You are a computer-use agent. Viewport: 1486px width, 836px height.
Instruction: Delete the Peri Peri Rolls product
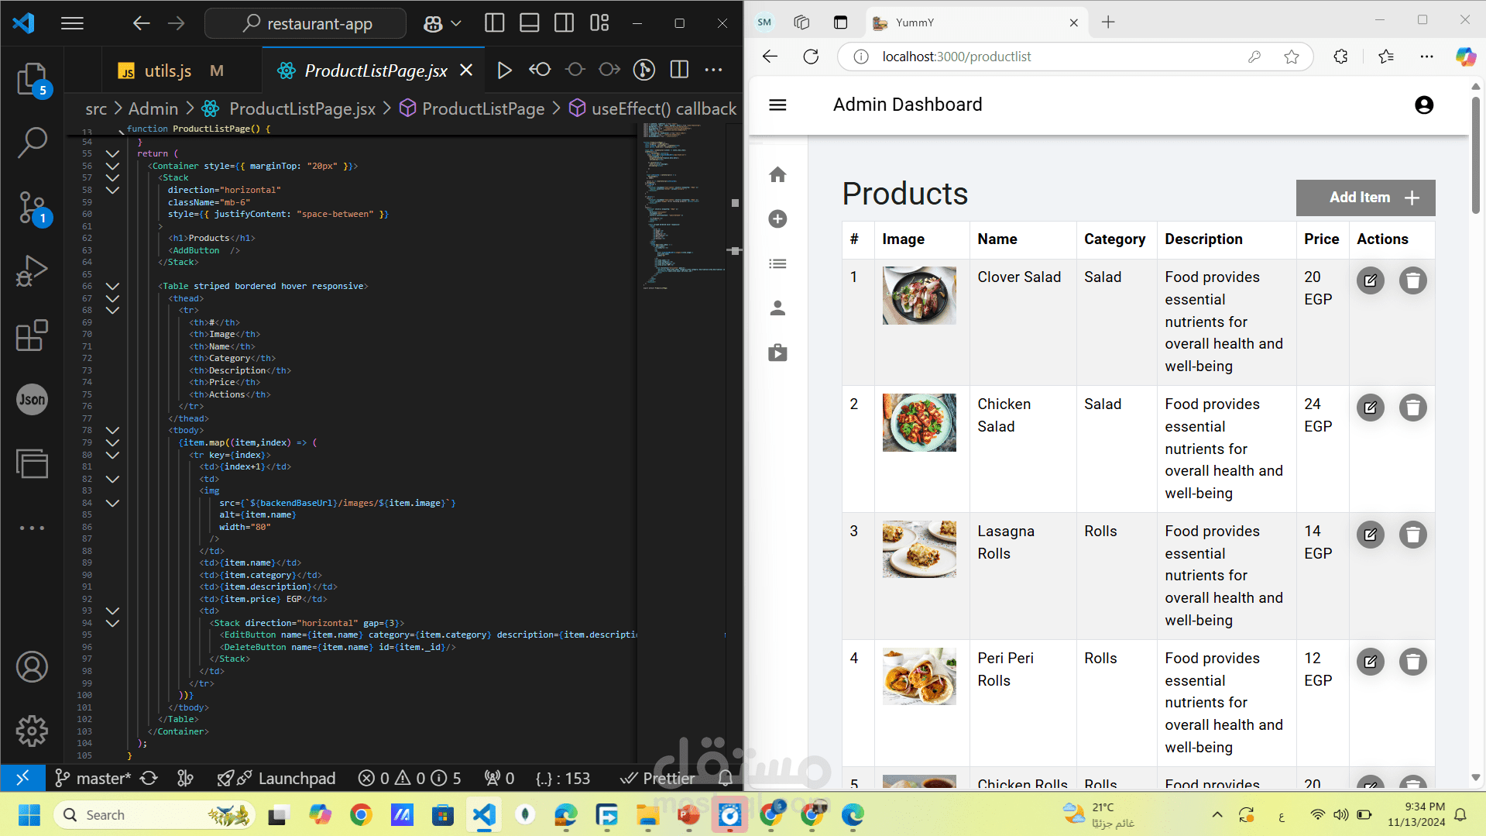[1412, 662]
